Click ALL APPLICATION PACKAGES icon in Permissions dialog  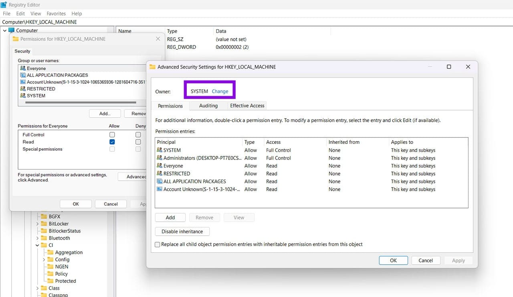pos(23,75)
